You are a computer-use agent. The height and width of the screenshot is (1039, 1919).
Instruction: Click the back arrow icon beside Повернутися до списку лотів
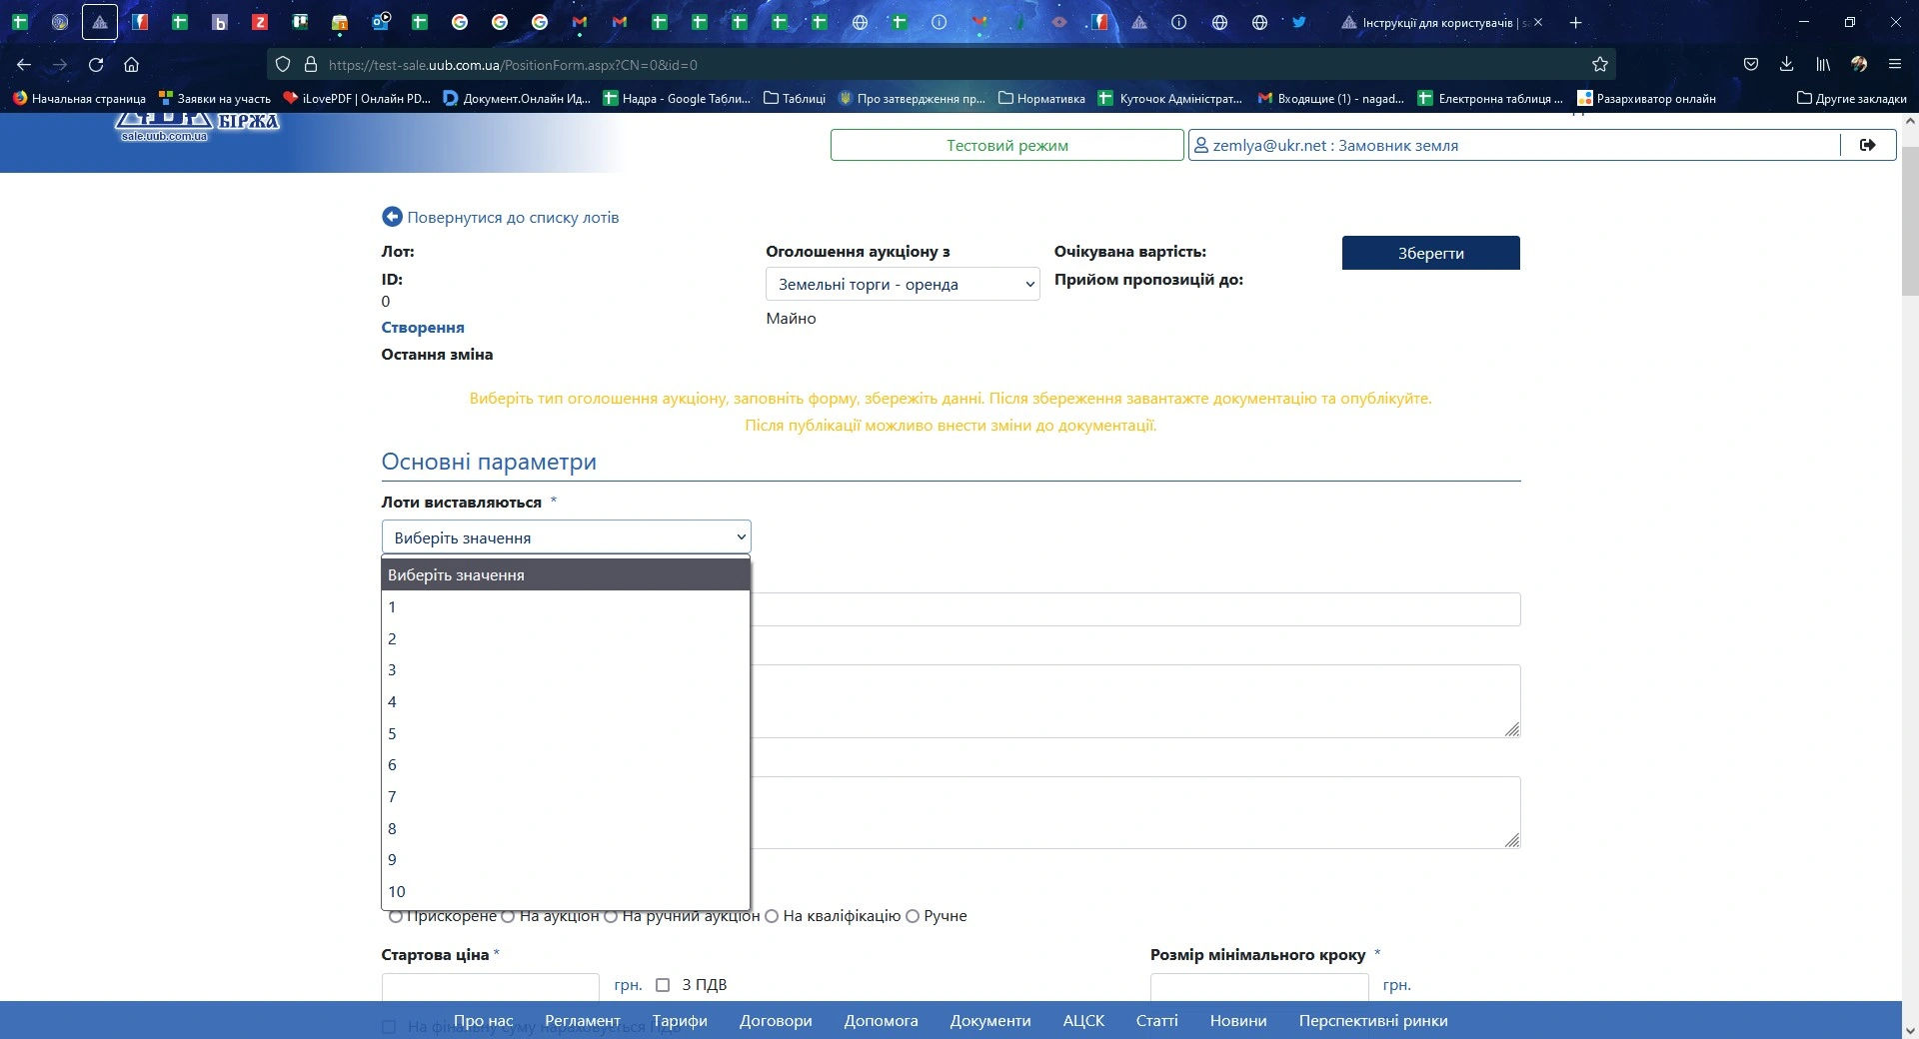pyautogui.click(x=392, y=217)
